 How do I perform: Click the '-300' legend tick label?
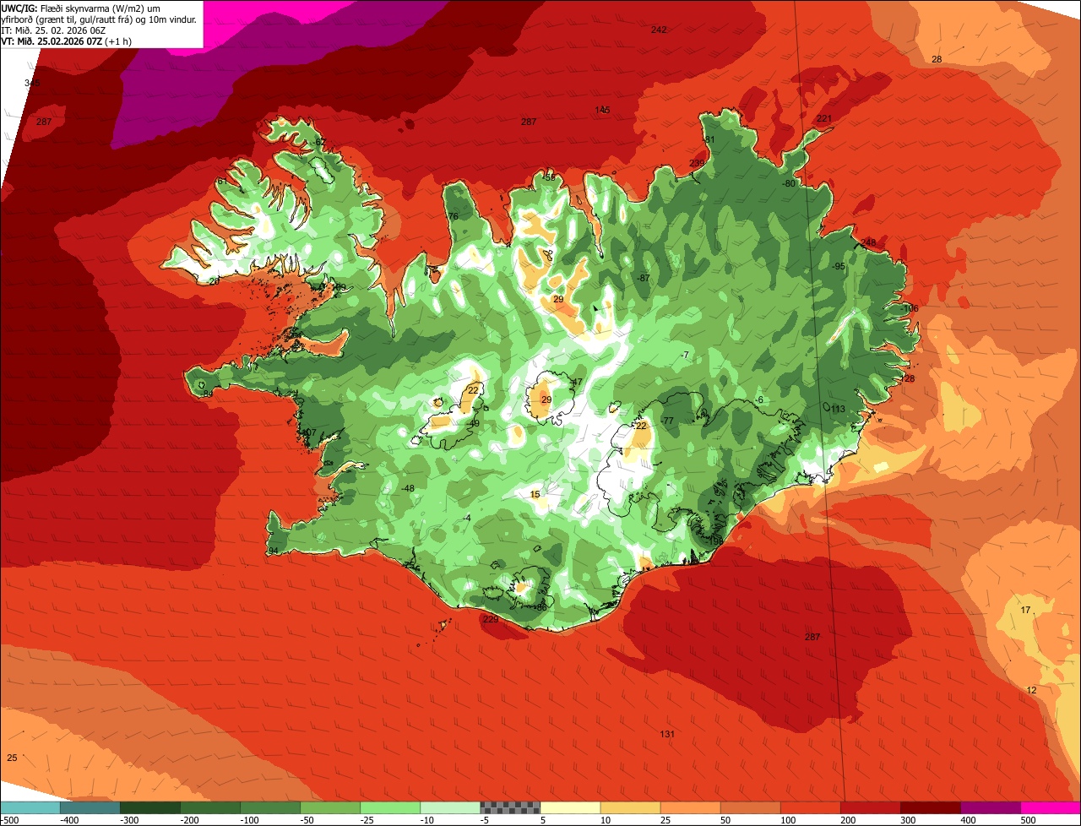pyautogui.click(x=129, y=819)
